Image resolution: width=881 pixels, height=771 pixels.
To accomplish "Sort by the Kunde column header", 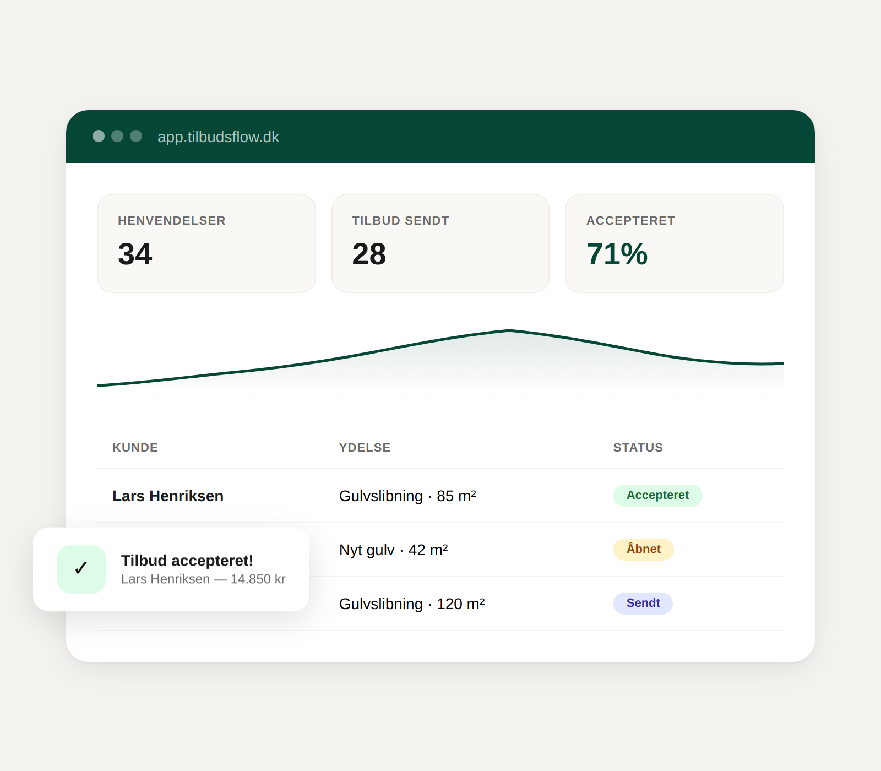I will [135, 448].
